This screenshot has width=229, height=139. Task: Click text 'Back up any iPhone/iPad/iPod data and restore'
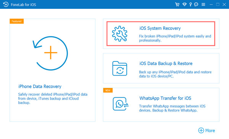pos(175,72)
